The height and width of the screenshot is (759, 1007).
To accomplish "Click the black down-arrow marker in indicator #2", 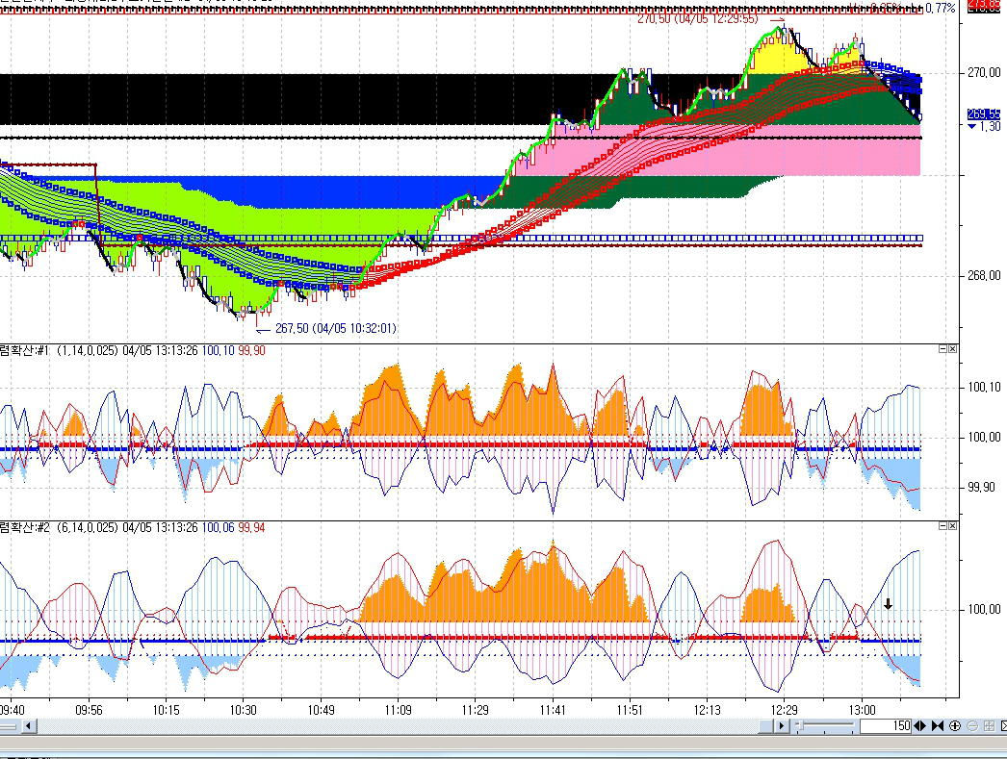I will tap(888, 604).
